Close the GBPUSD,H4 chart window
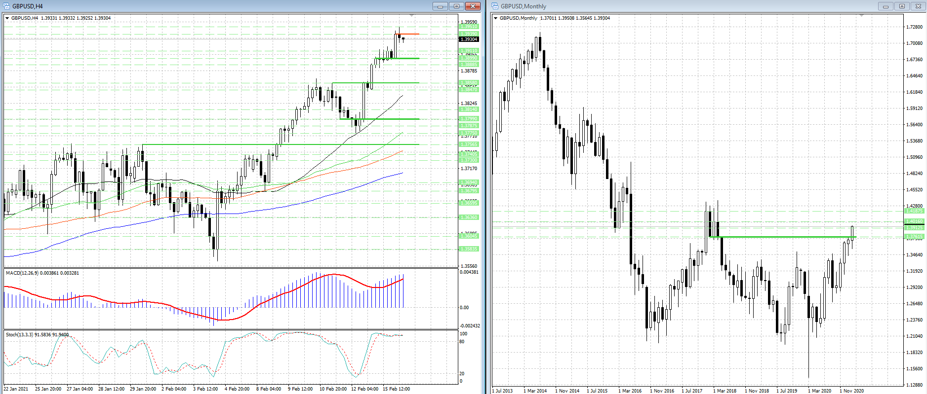Image resolution: width=927 pixels, height=394 pixels. tap(473, 6)
